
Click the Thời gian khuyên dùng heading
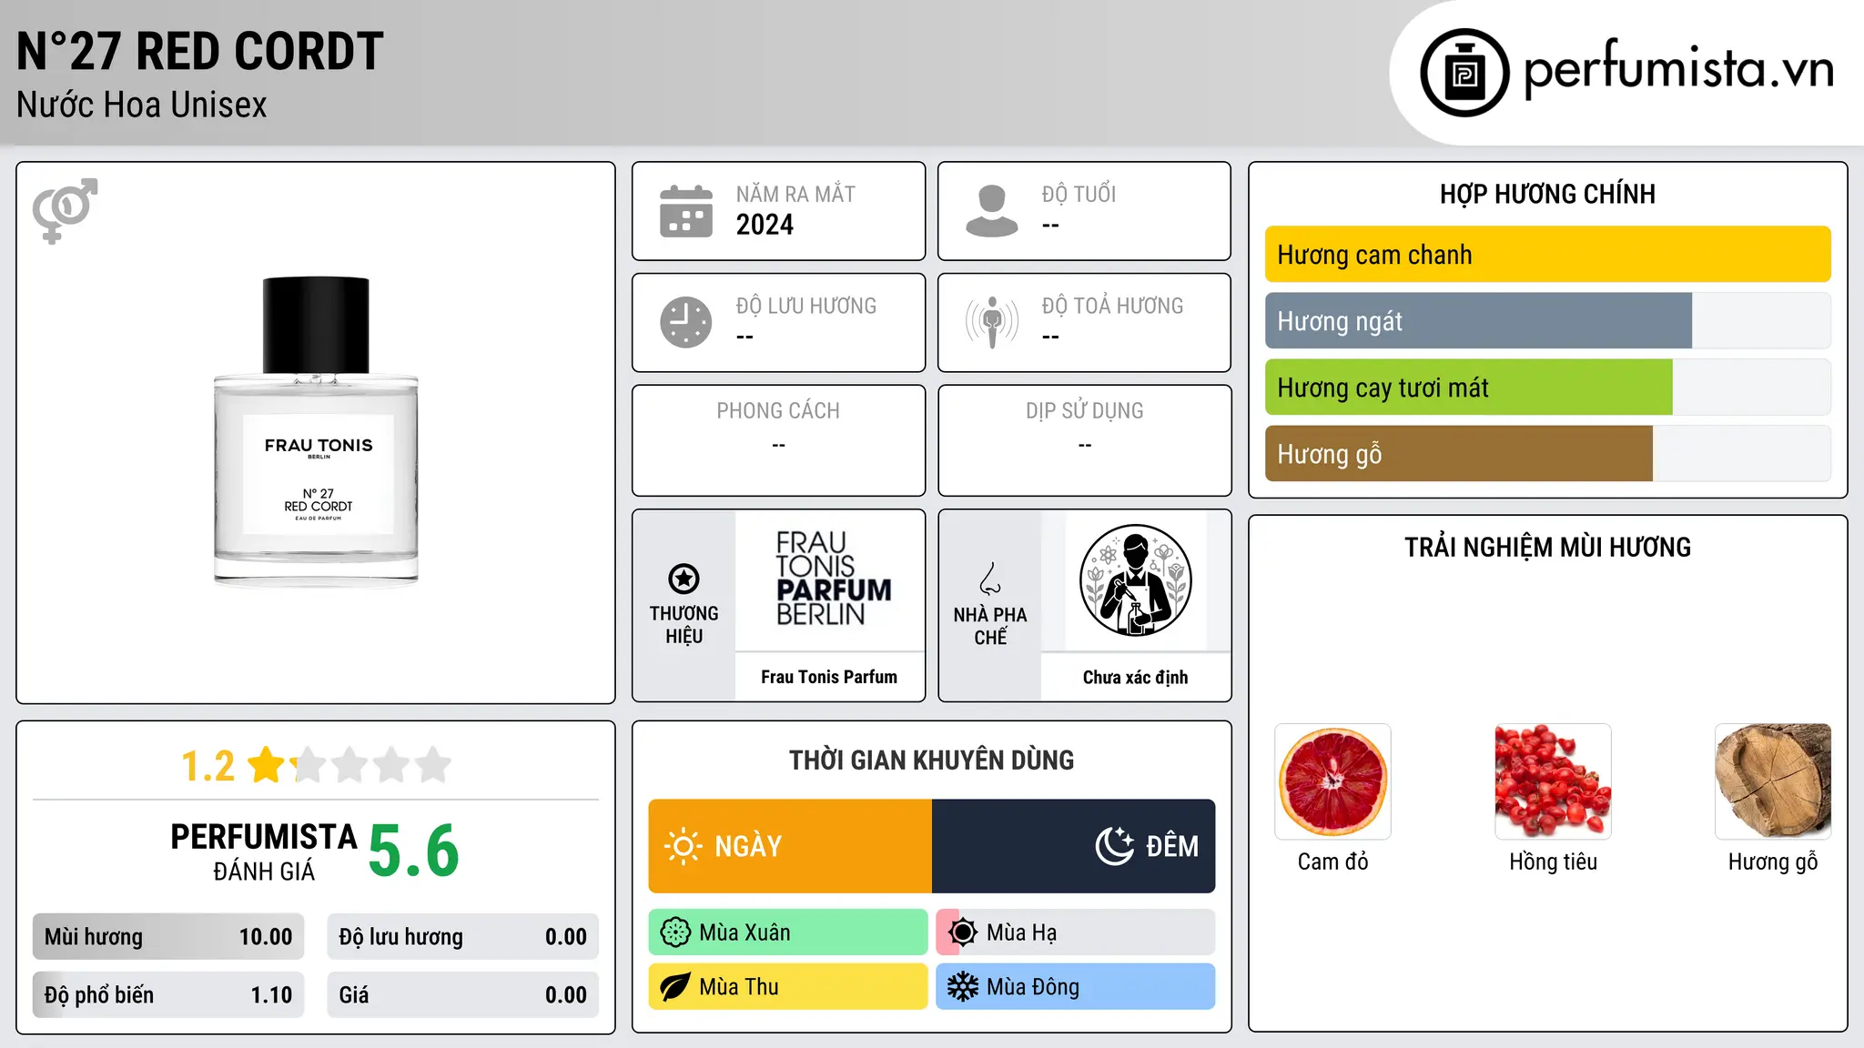pos(932,760)
